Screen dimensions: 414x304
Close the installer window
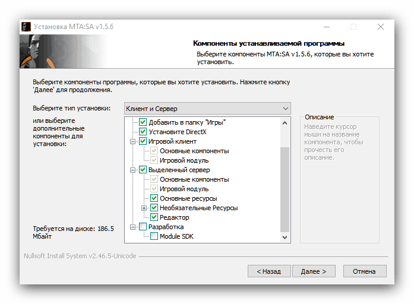click(x=381, y=27)
